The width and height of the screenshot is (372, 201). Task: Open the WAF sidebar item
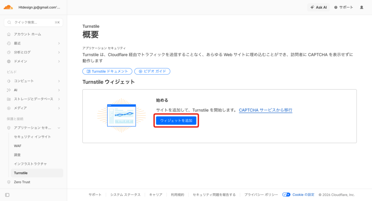pyautogui.click(x=18, y=146)
